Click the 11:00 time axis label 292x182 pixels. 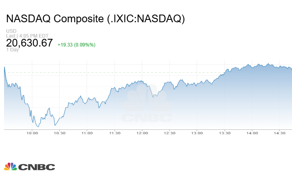tap(87, 133)
